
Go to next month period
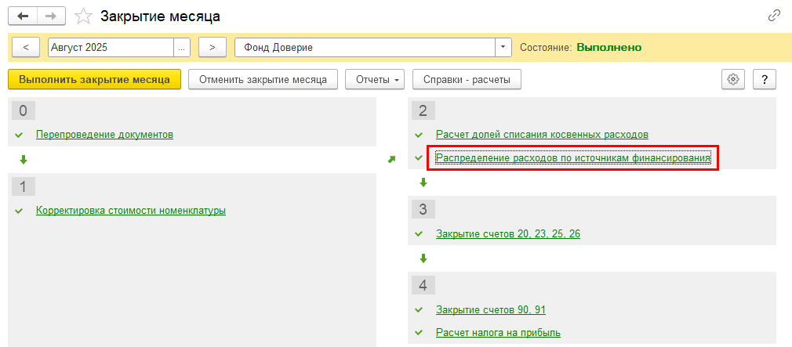(x=212, y=48)
